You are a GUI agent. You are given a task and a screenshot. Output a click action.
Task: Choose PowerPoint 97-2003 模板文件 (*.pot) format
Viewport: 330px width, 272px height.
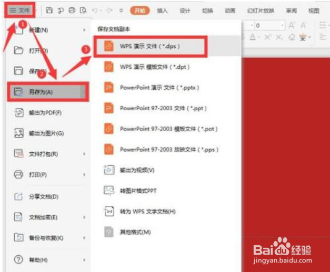tap(167, 129)
